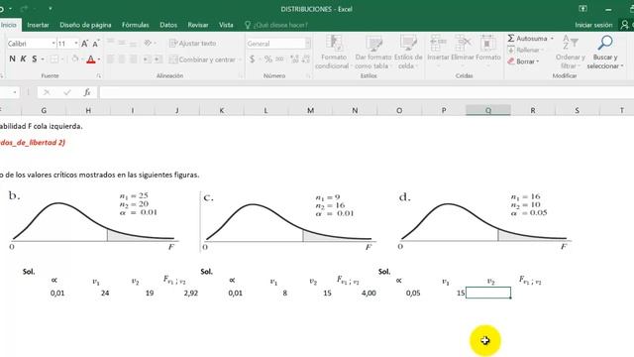The height and width of the screenshot is (357, 634).
Task: Select column M header
Action: [310, 110]
